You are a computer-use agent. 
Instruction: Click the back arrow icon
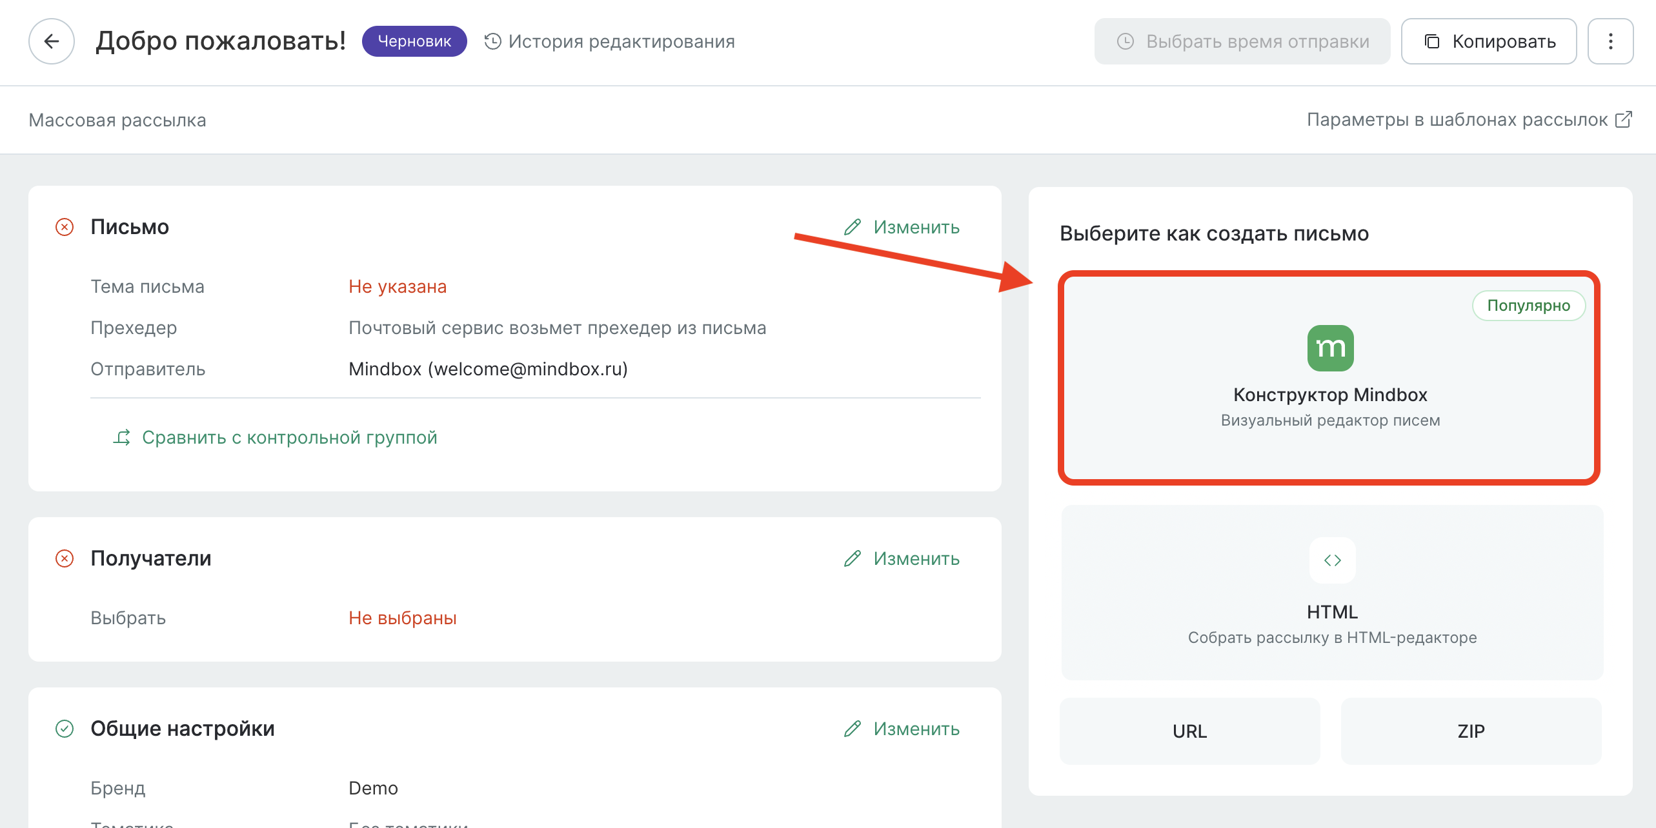point(52,41)
